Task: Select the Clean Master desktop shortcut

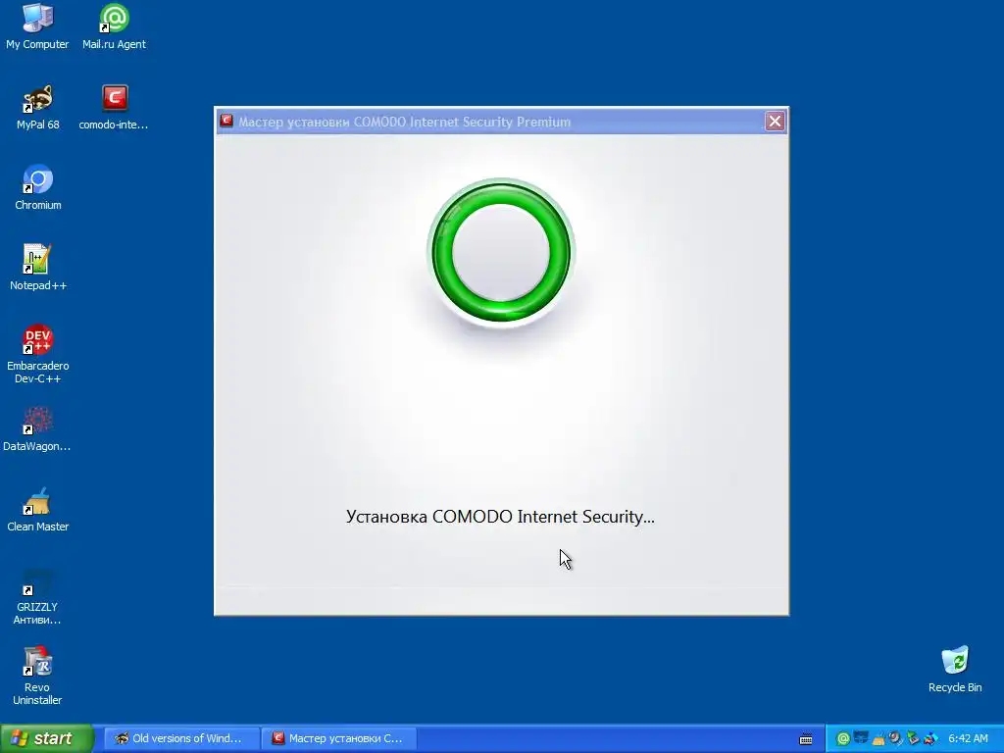Action: [x=38, y=509]
